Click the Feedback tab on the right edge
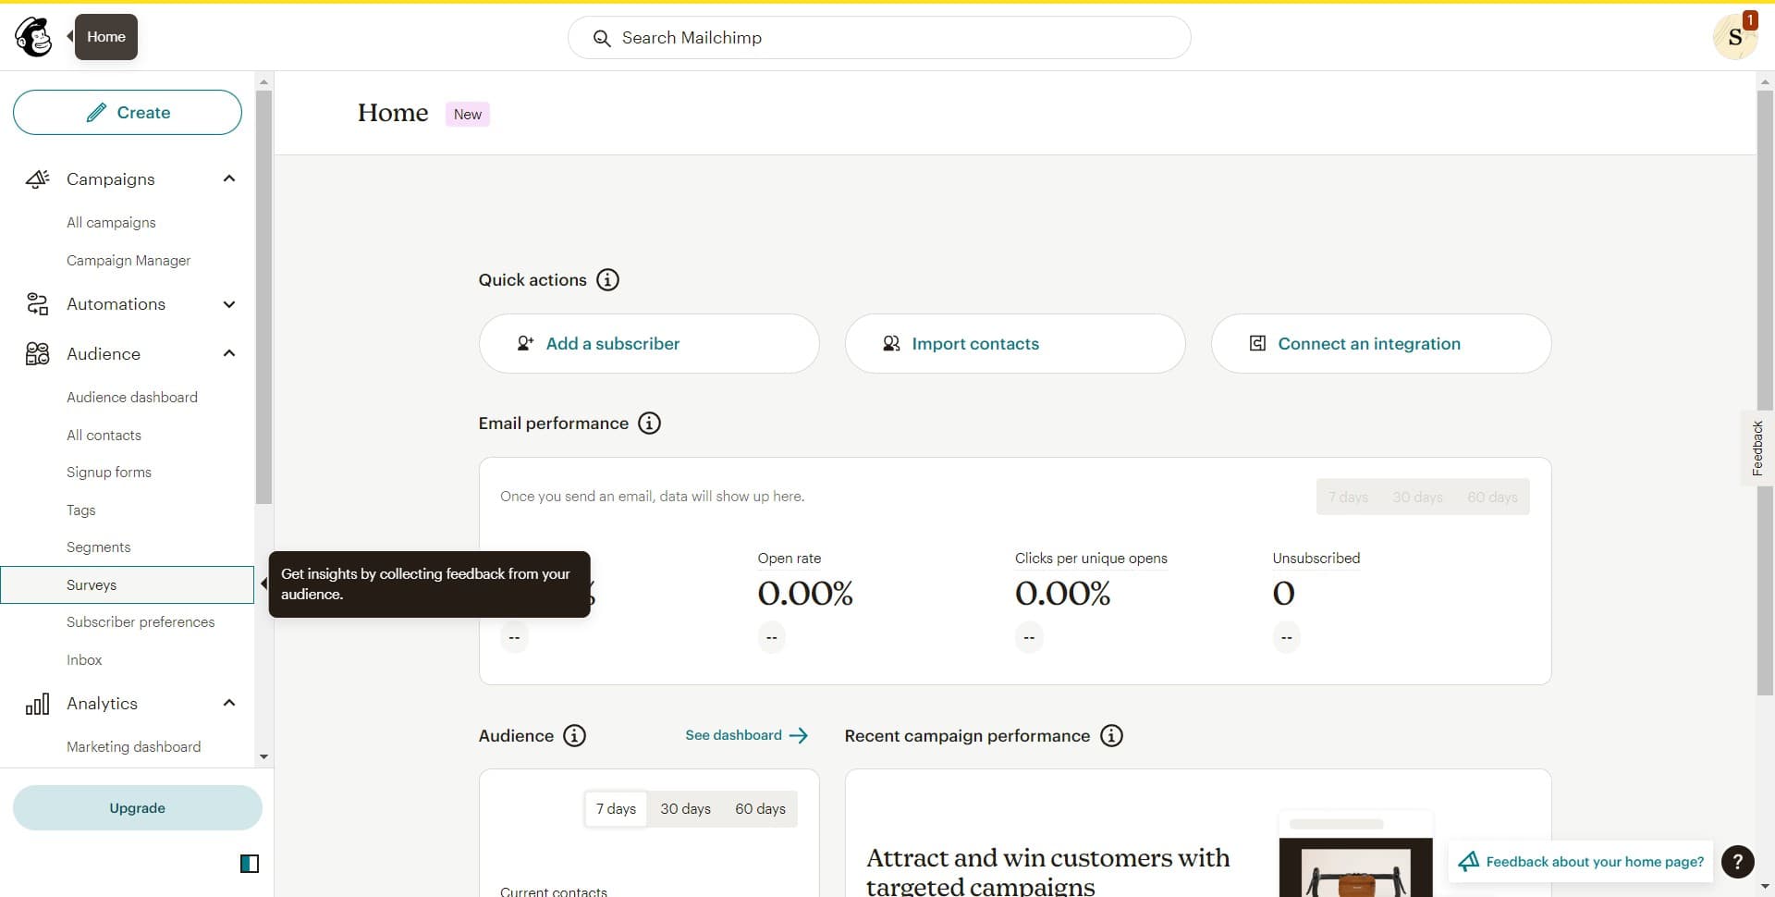 [x=1757, y=448]
